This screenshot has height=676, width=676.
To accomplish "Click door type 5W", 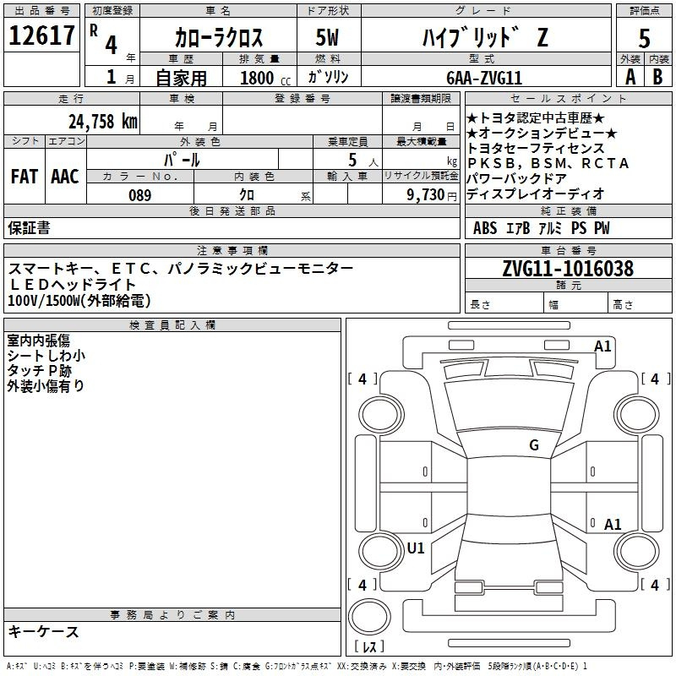I will (327, 37).
